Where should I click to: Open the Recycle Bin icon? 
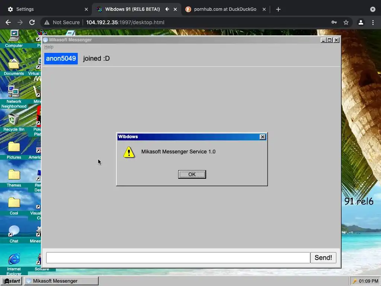point(14,123)
